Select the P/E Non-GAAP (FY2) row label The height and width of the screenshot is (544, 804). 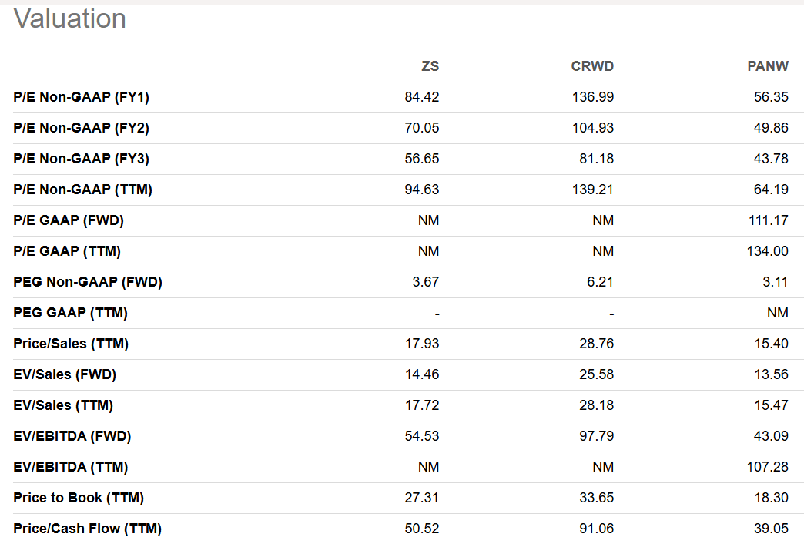pyautogui.click(x=81, y=128)
